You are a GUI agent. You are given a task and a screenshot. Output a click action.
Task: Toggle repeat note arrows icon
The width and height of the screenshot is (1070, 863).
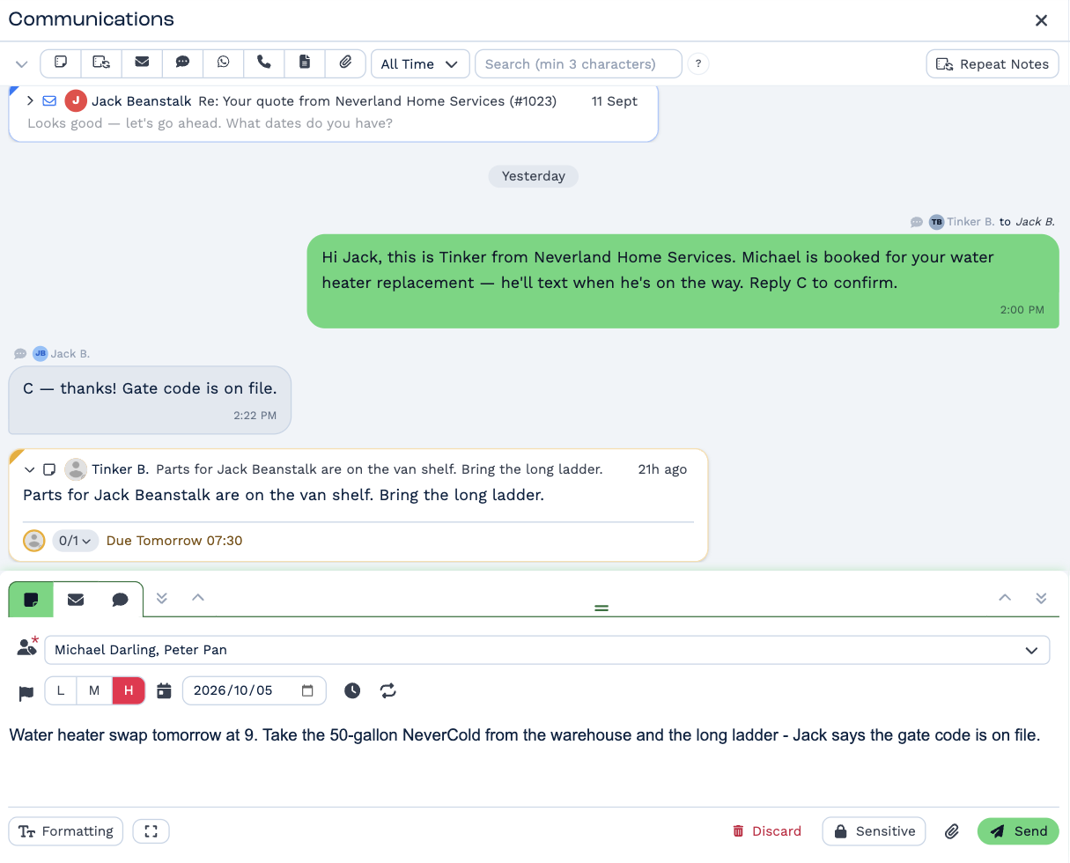(x=388, y=691)
